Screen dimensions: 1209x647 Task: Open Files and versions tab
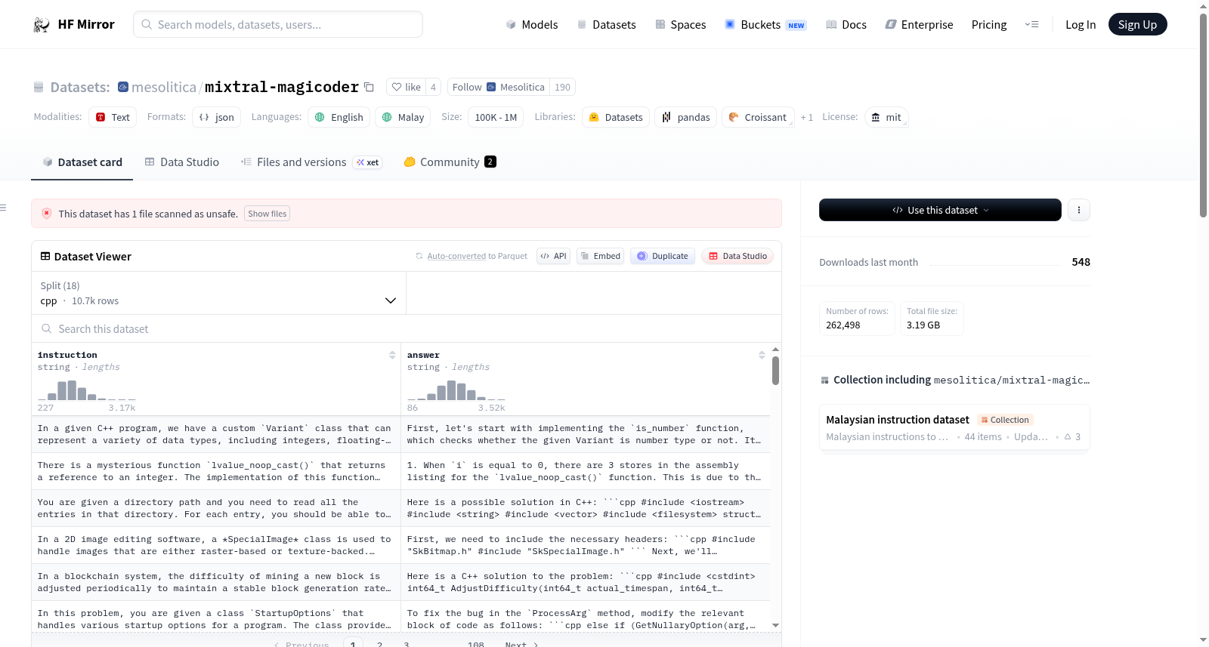[311, 162]
